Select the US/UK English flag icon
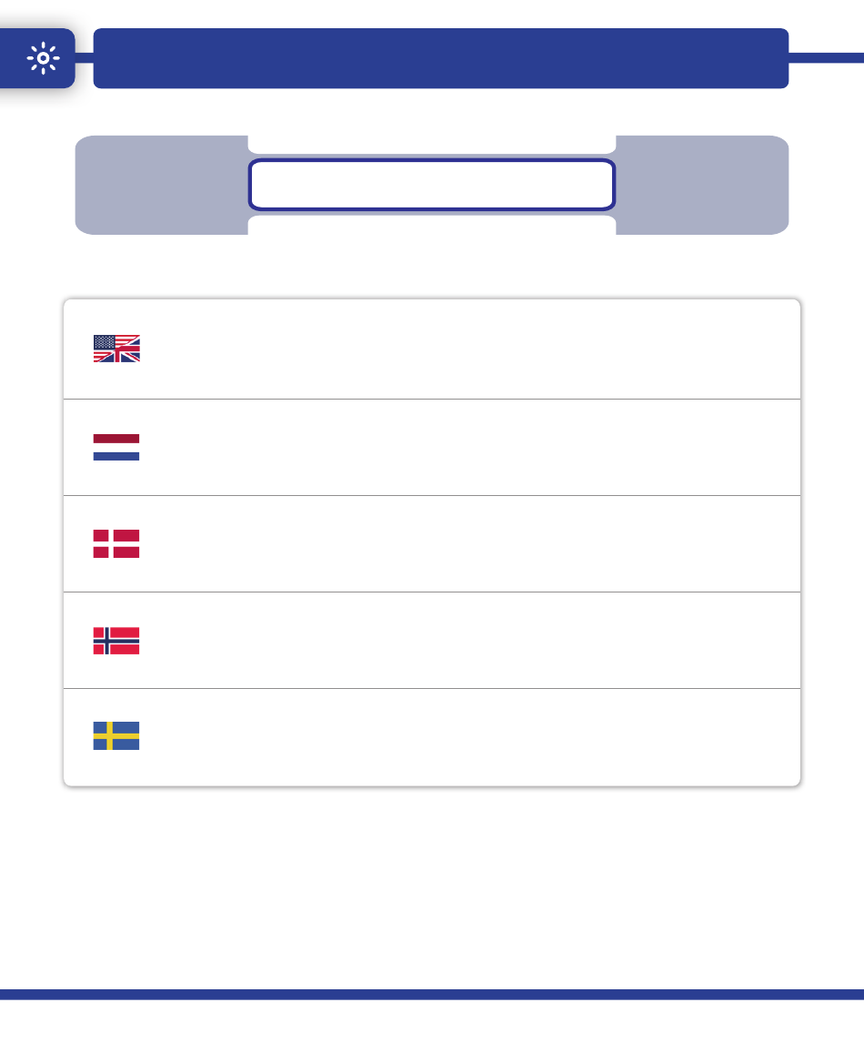The height and width of the screenshot is (1053, 864). (116, 349)
